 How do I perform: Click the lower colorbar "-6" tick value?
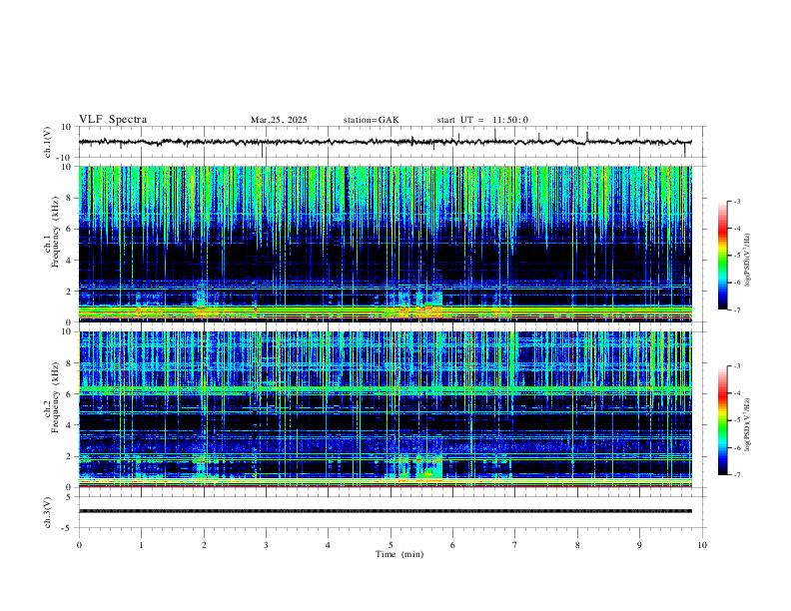click(737, 447)
